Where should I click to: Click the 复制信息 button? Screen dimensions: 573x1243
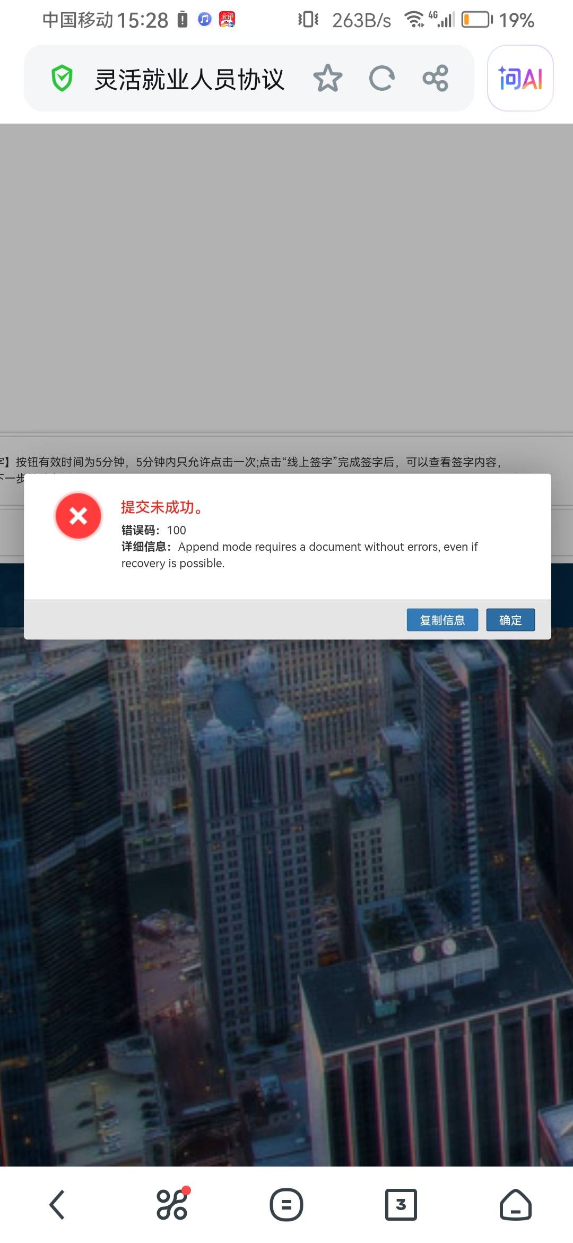pyautogui.click(x=442, y=620)
